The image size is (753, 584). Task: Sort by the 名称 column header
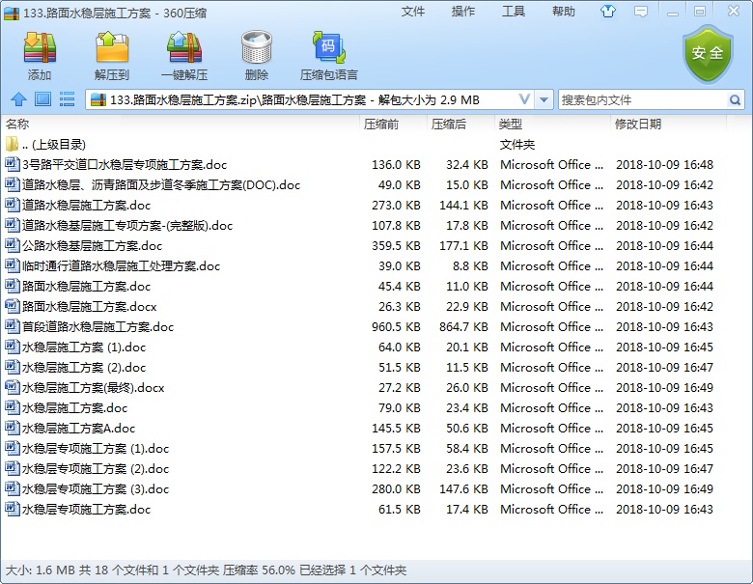coord(181,124)
